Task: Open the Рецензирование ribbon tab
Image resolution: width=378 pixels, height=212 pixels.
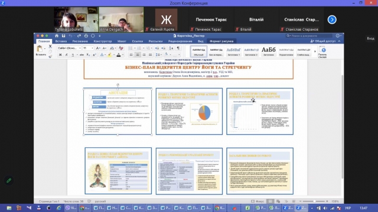Action: click(x=180, y=41)
